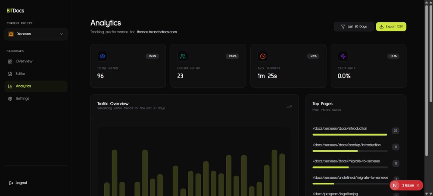
Task: Click the 1m 25s session value
Action: click(x=267, y=76)
